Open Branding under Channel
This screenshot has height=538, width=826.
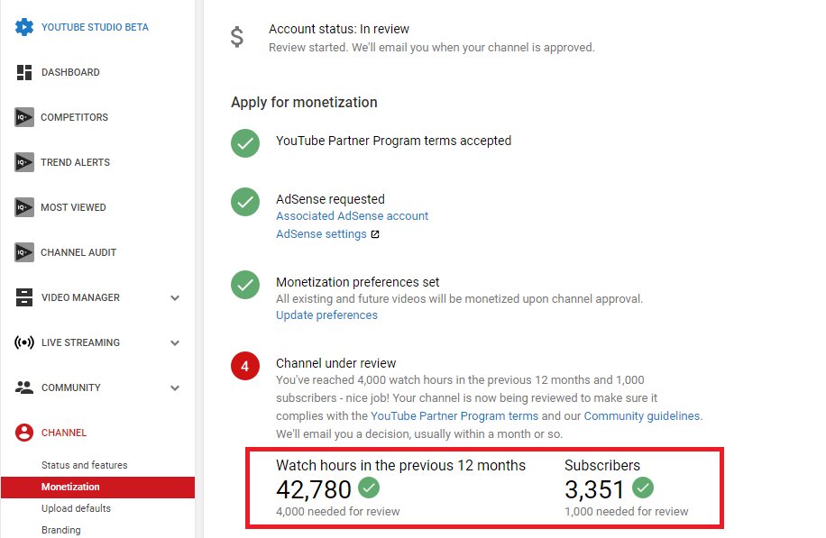(61, 530)
